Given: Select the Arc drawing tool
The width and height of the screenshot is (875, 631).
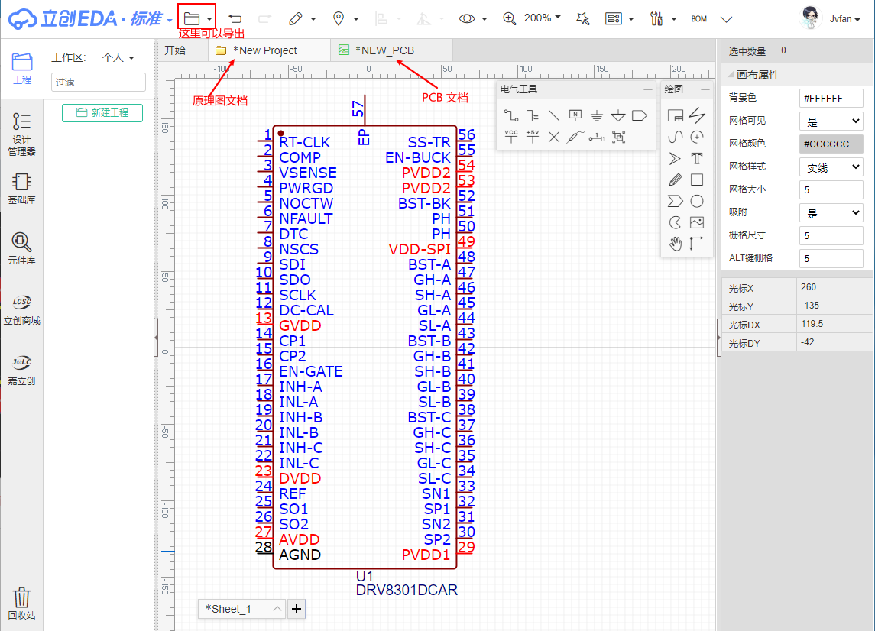Looking at the screenshot, I should [x=697, y=138].
